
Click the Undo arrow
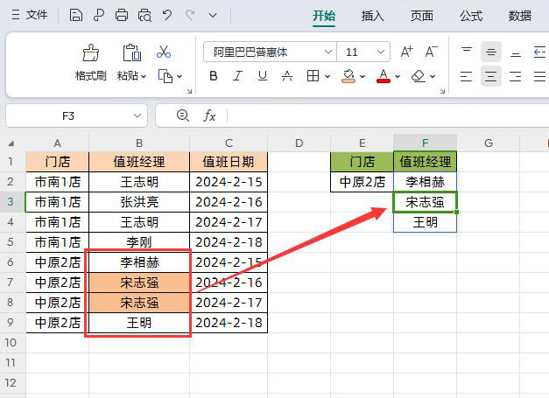pos(167,15)
